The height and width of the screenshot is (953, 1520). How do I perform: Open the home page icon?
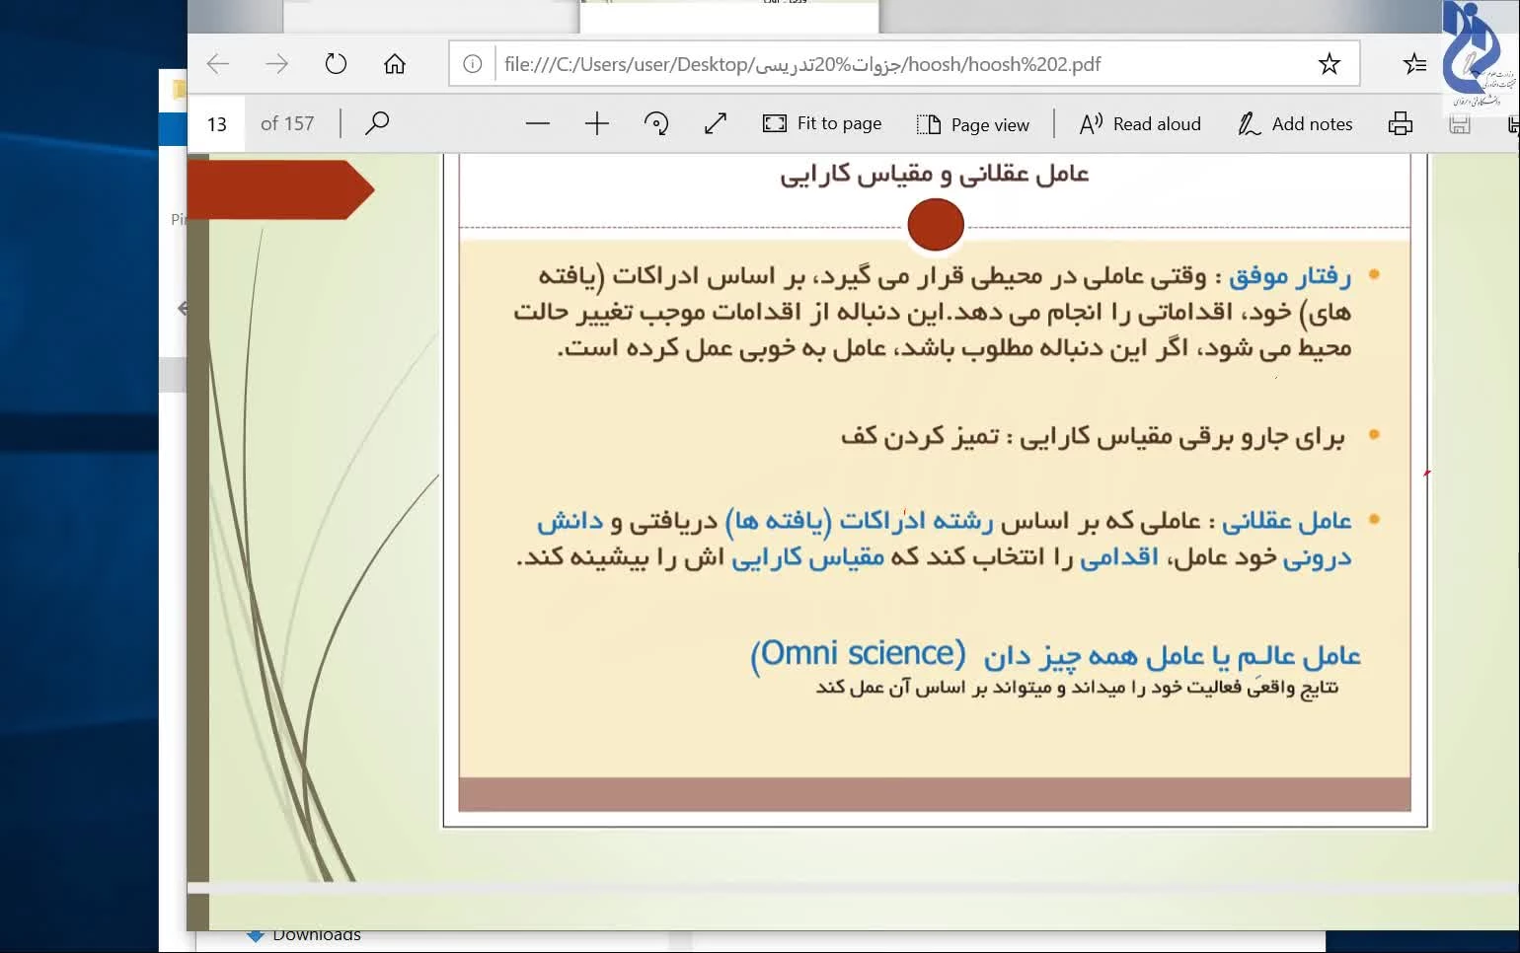(x=395, y=64)
